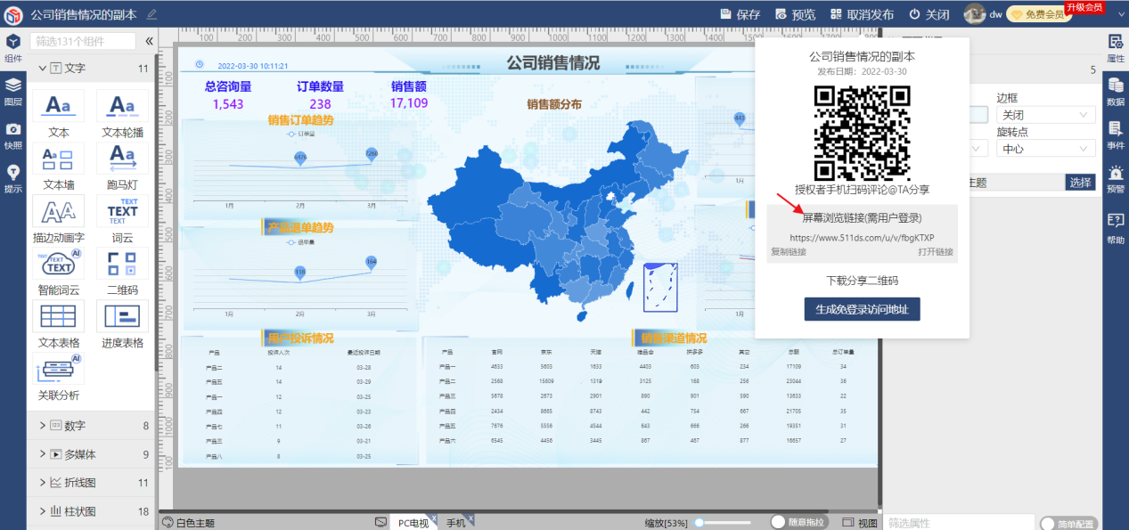Open the 提示 hints panel

(x=13, y=179)
